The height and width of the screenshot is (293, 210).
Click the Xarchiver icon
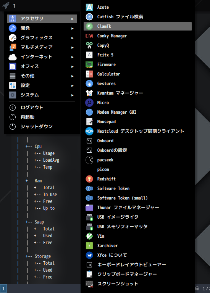tap(89, 246)
